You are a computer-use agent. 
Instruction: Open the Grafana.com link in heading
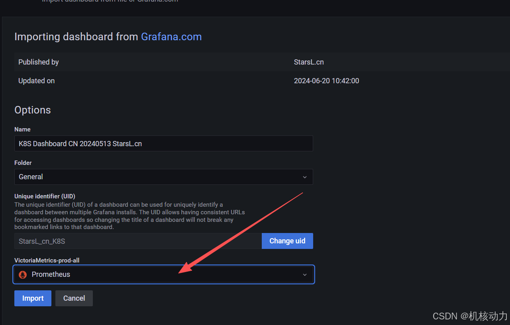point(171,37)
